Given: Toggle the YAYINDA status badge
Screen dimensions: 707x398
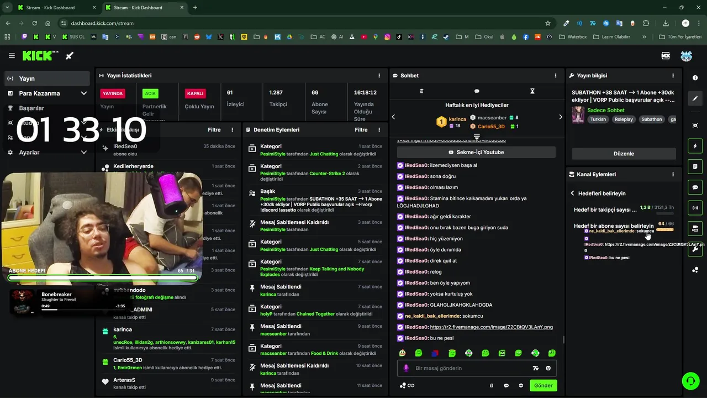Looking at the screenshot, I should pyautogui.click(x=113, y=93).
